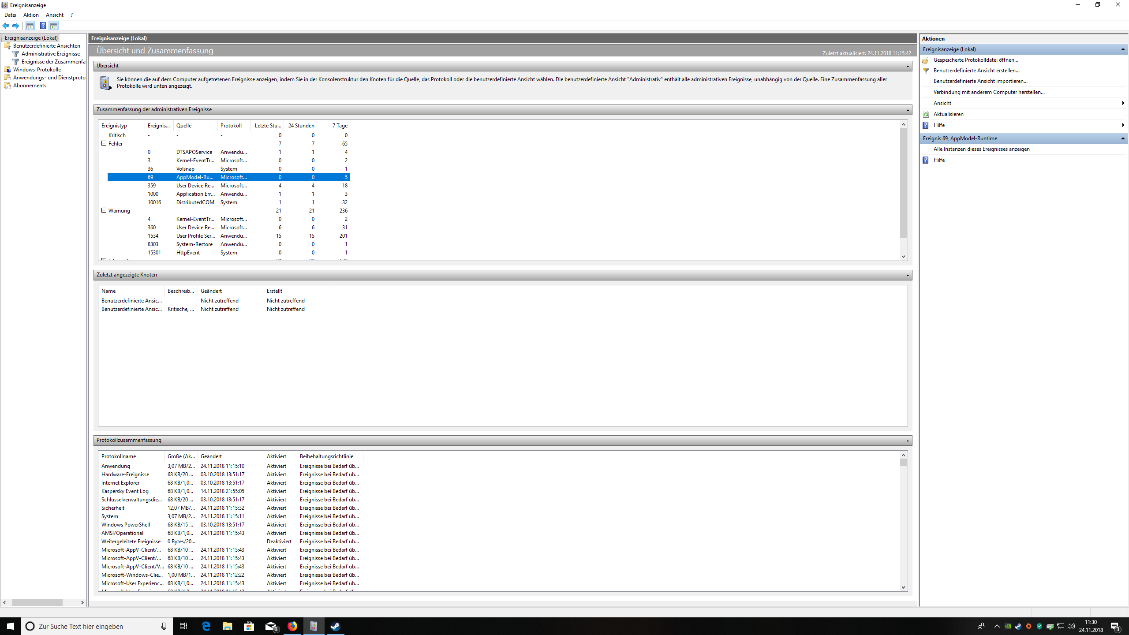
Task: Open the Ereignisanzeige icon in the taskbar
Action: pyautogui.click(x=314, y=626)
